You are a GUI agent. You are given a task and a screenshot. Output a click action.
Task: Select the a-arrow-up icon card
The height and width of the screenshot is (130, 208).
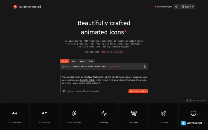[44, 117]
